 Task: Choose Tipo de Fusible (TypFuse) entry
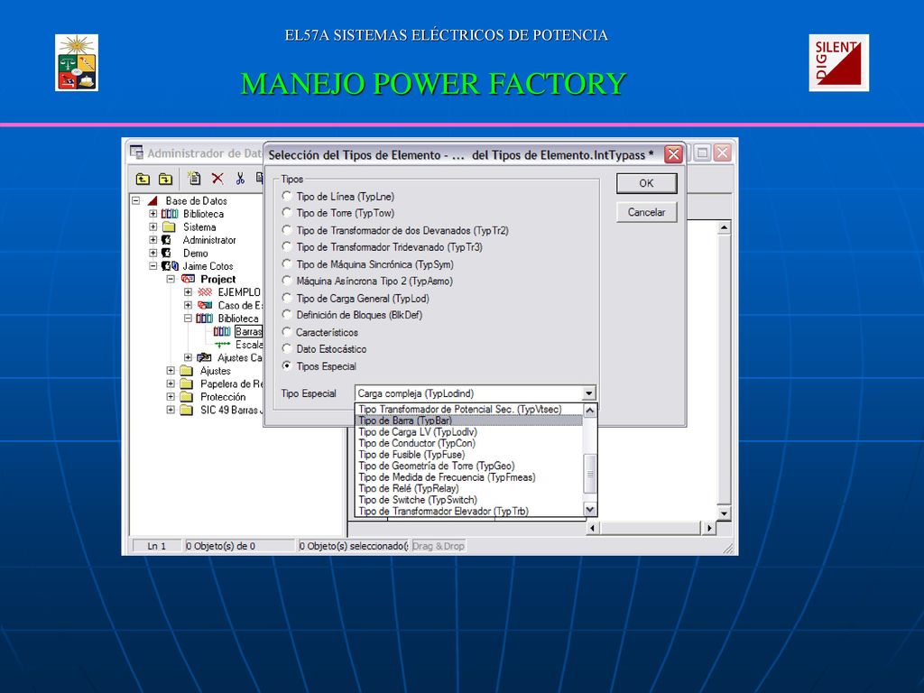469,455
